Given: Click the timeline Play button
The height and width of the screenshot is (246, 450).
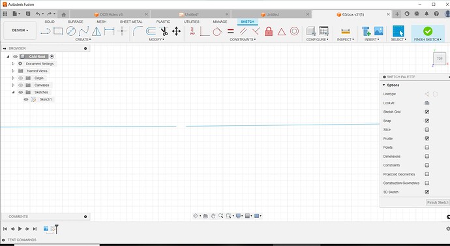Looking at the screenshot, I should pyautogui.click(x=20, y=229).
